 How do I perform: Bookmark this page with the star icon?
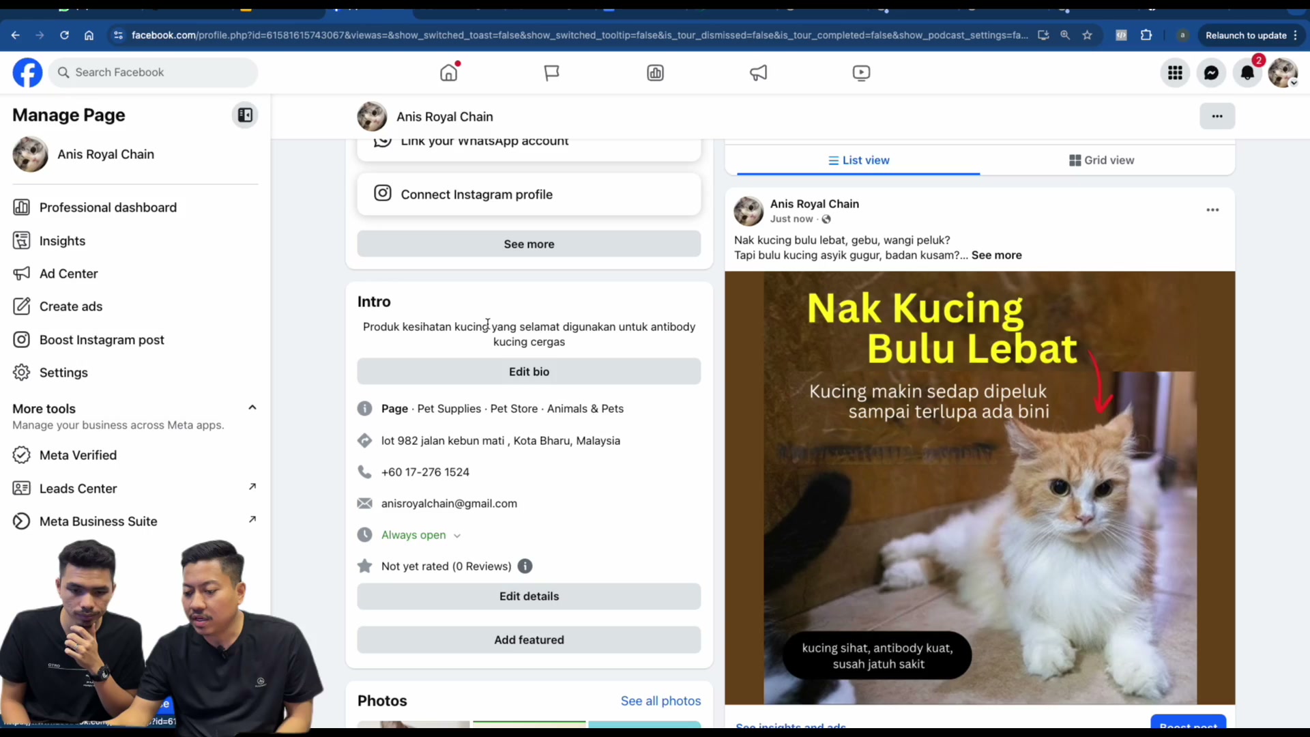1087,35
